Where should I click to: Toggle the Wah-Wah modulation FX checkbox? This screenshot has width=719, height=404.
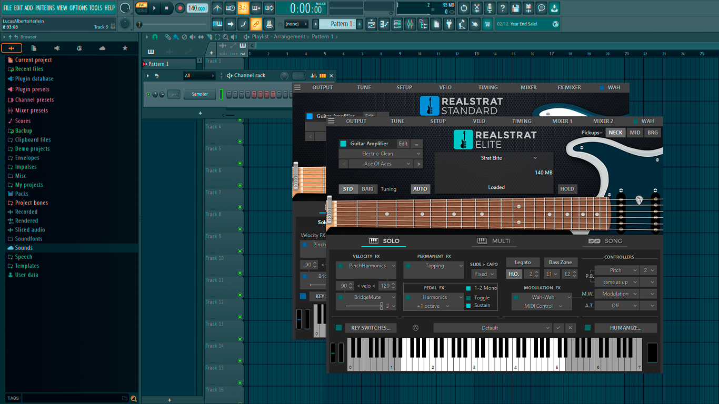516,297
